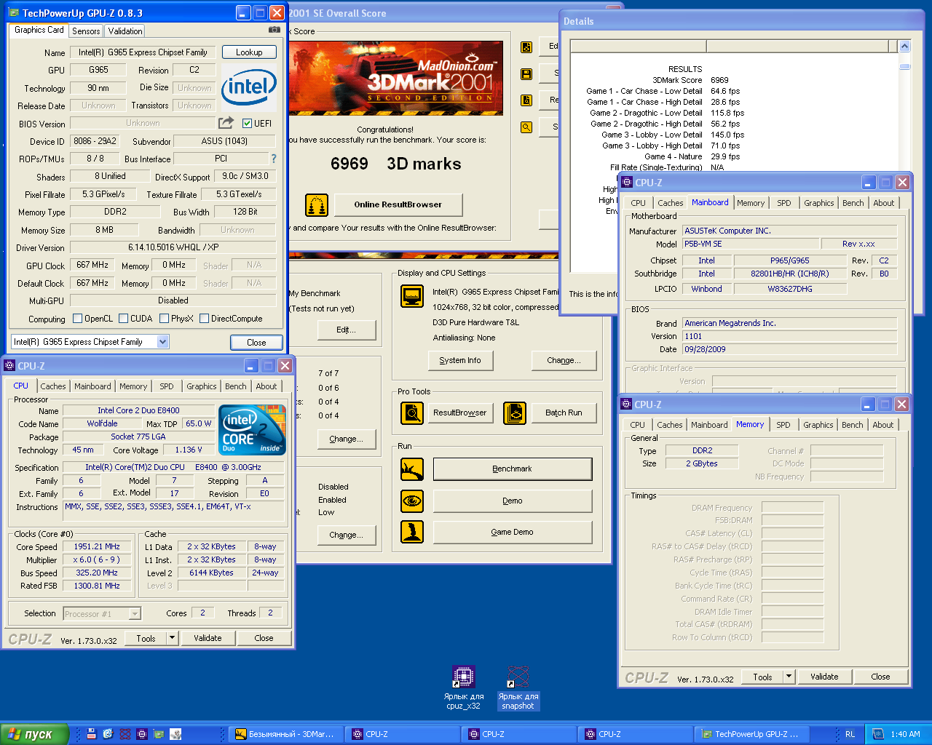Click the yellow floppy disk icon in Overall Score window
Screen dimensions: 932x745
pyautogui.click(x=526, y=74)
